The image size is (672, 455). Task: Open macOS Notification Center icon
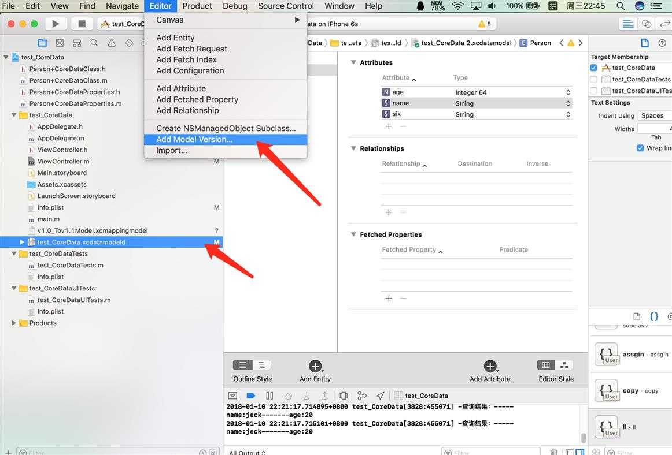coord(656,6)
